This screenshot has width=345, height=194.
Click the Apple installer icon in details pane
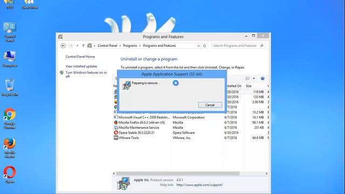tap(123, 183)
